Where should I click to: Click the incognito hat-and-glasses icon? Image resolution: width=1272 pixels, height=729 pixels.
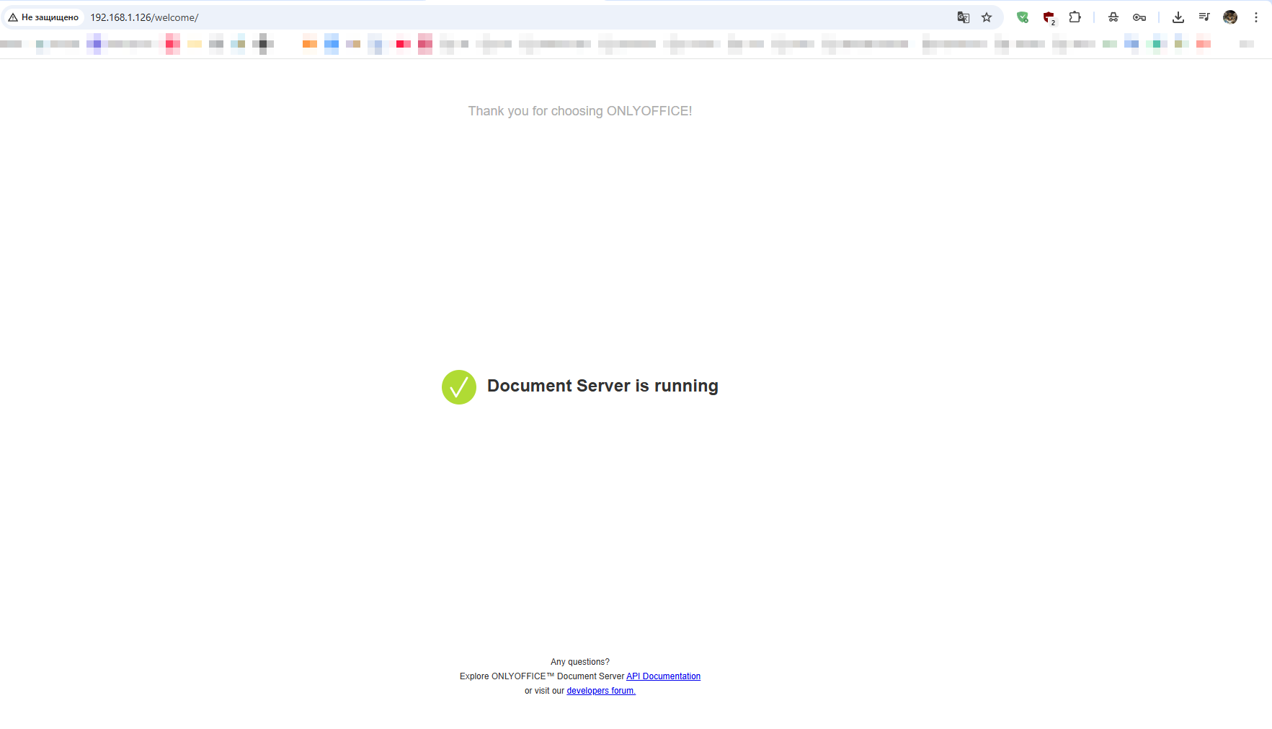(x=1113, y=17)
